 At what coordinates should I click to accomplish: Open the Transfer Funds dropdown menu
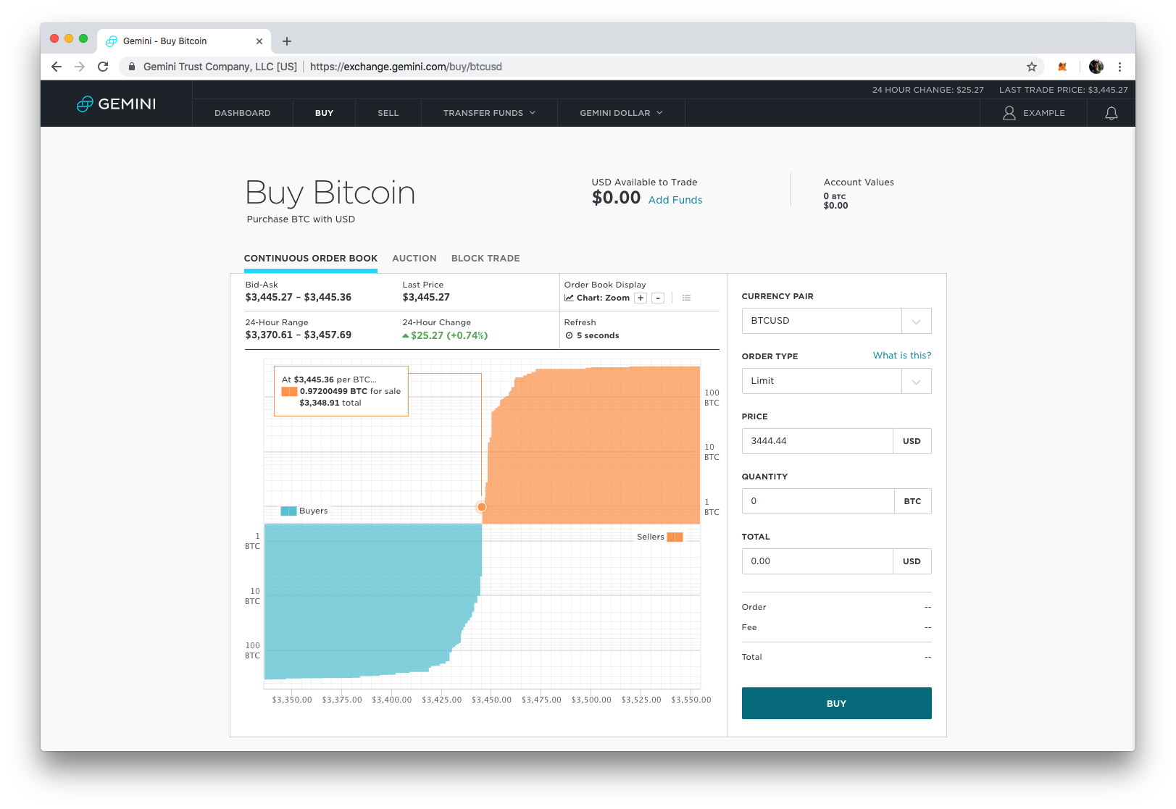[490, 113]
